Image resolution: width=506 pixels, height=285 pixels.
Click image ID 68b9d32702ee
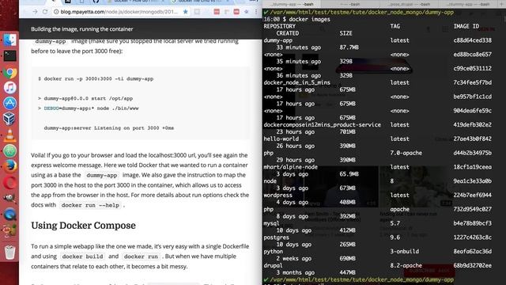coord(473,265)
